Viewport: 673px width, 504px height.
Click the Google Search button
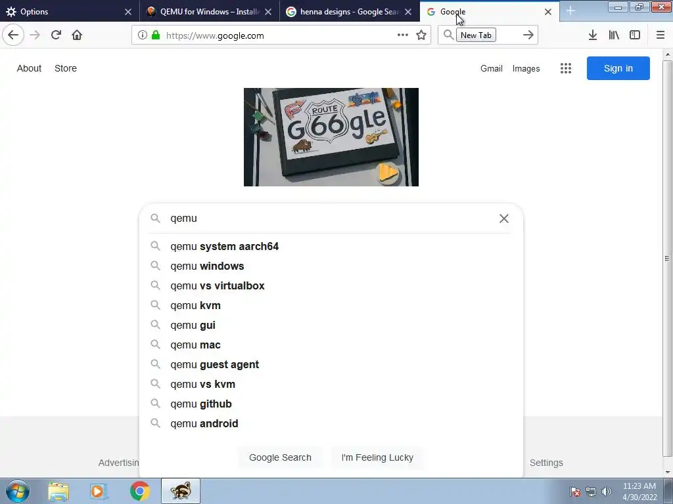tap(280, 457)
